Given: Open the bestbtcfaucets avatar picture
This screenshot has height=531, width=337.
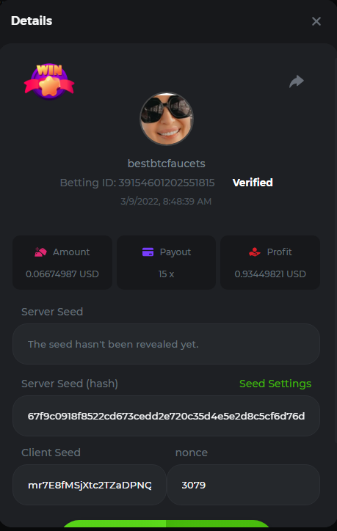Looking at the screenshot, I should coord(167,119).
